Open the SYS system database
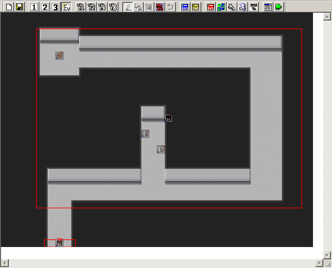Image resolution: width=332 pixels, height=268 pixels. 210,7
